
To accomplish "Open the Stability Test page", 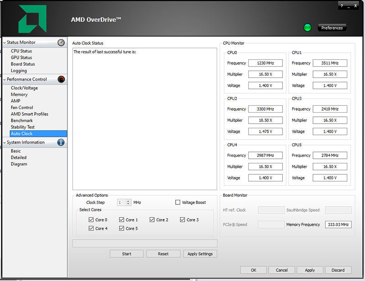I will tap(22, 127).
